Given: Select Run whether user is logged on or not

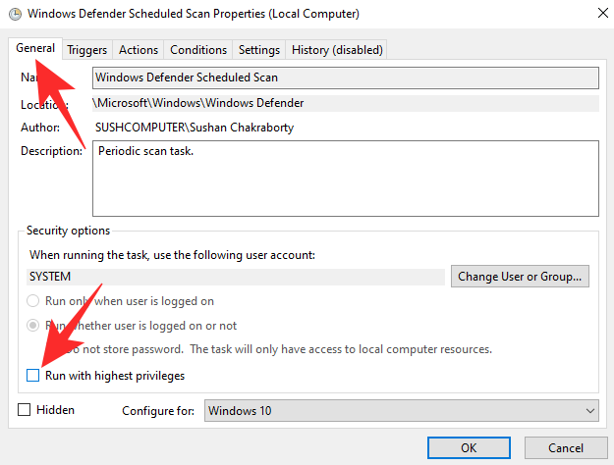Looking at the screenshot, I should point(33,326).
